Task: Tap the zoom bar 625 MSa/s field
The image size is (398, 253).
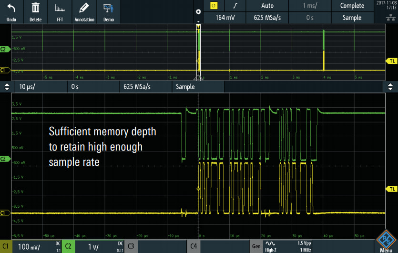Action: click(x=146, y=87)
